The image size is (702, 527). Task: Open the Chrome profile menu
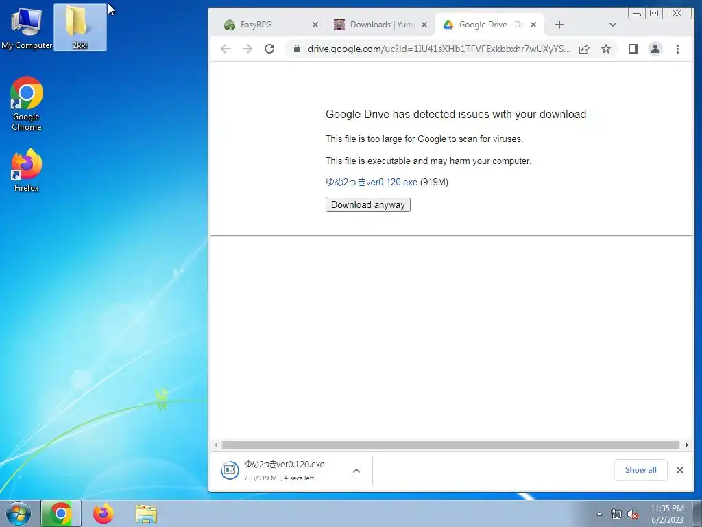(x=655, y=49)
